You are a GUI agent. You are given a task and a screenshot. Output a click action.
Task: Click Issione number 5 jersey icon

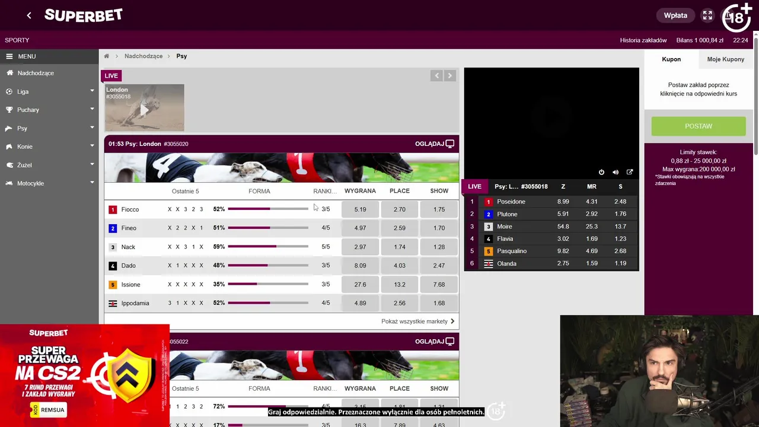point(113,284)
